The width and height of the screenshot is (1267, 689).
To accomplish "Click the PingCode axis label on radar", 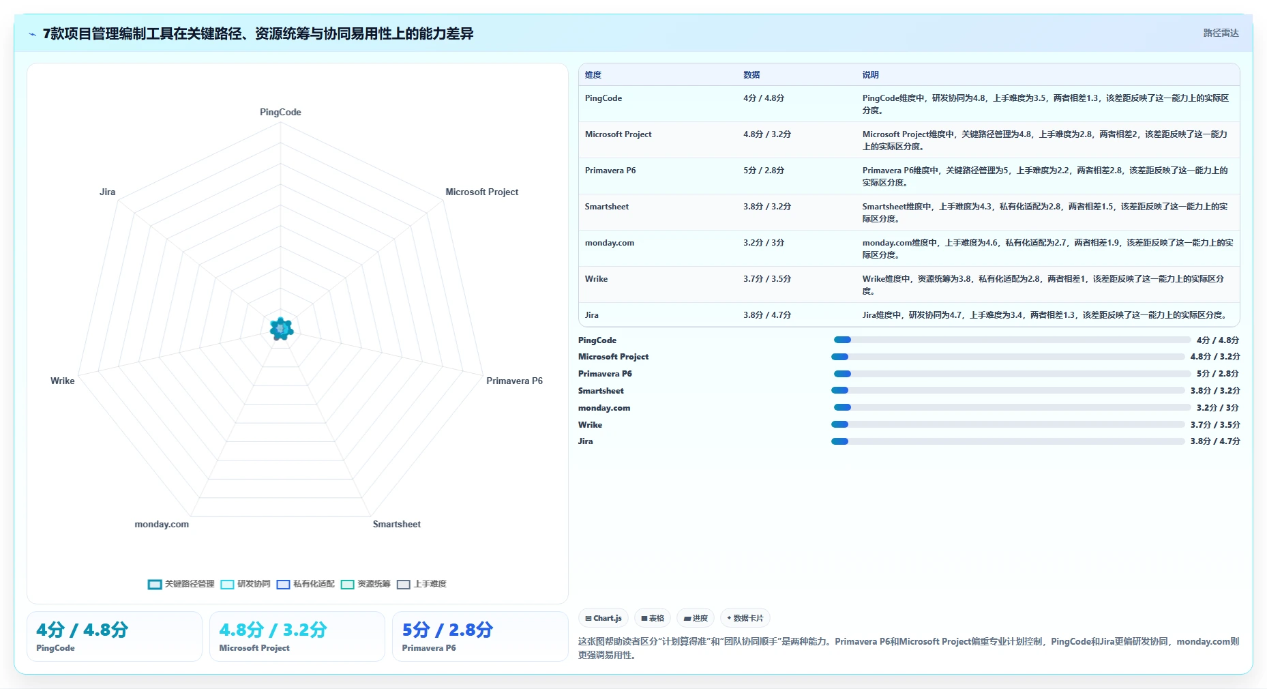I will (x=280, y=112).
